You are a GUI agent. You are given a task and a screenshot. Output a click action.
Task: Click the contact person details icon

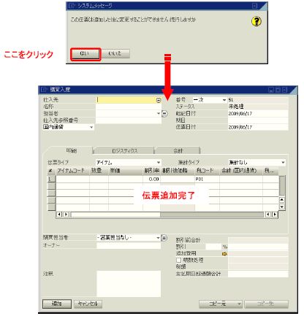164,113
